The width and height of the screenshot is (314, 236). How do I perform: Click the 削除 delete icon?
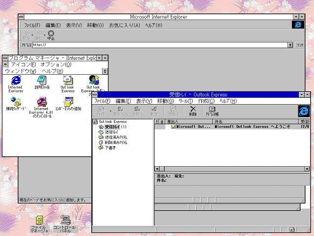(193, 111)
